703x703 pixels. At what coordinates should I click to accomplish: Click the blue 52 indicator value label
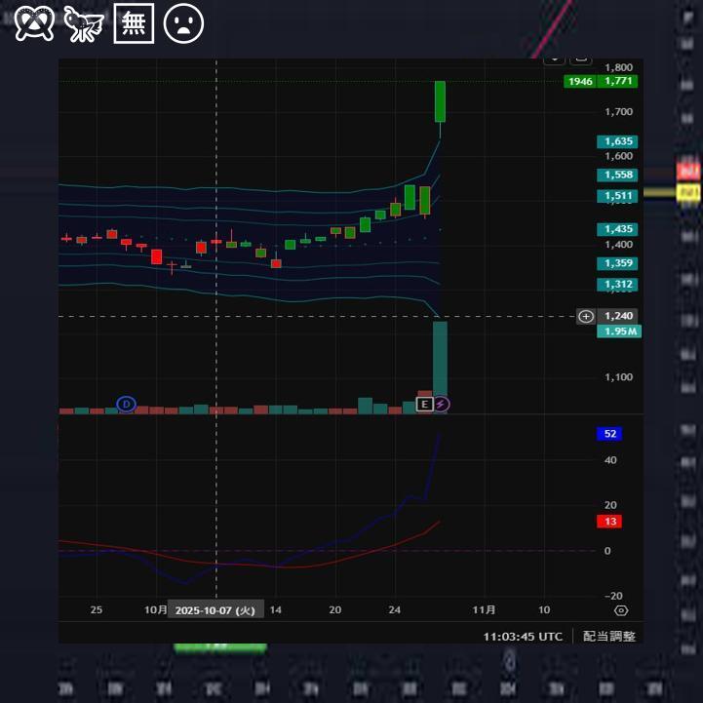coord(610,434)
